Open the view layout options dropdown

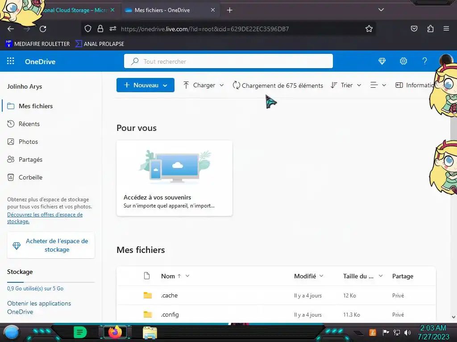378,85
